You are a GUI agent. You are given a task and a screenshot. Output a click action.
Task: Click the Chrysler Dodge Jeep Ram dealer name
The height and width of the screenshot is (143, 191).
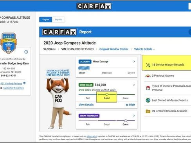[x=14, y=63]
